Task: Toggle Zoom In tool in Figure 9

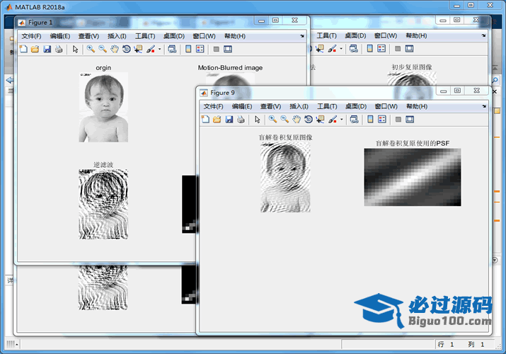Action: tap(272, 120)
